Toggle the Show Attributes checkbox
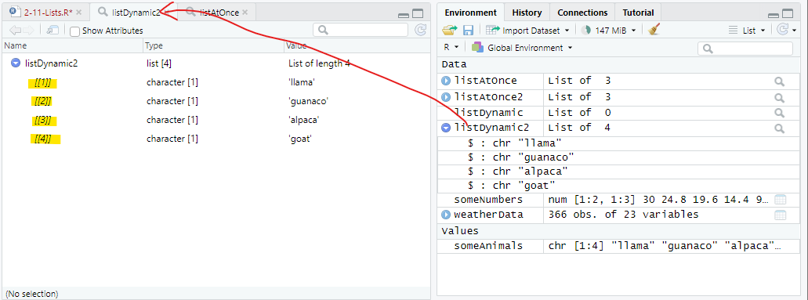This screenshot has width=808, height=300. (x=74, y=31)
